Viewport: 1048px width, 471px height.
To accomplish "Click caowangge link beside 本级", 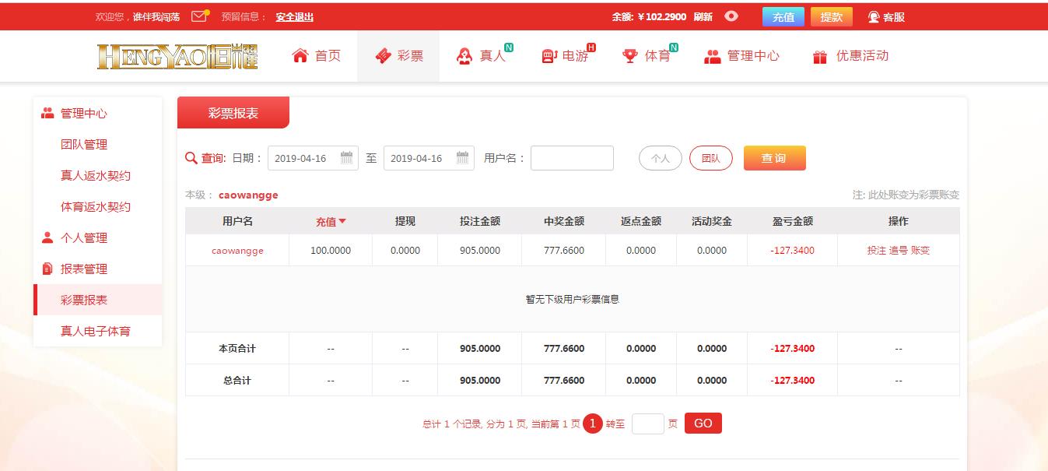I will (248, 195).
